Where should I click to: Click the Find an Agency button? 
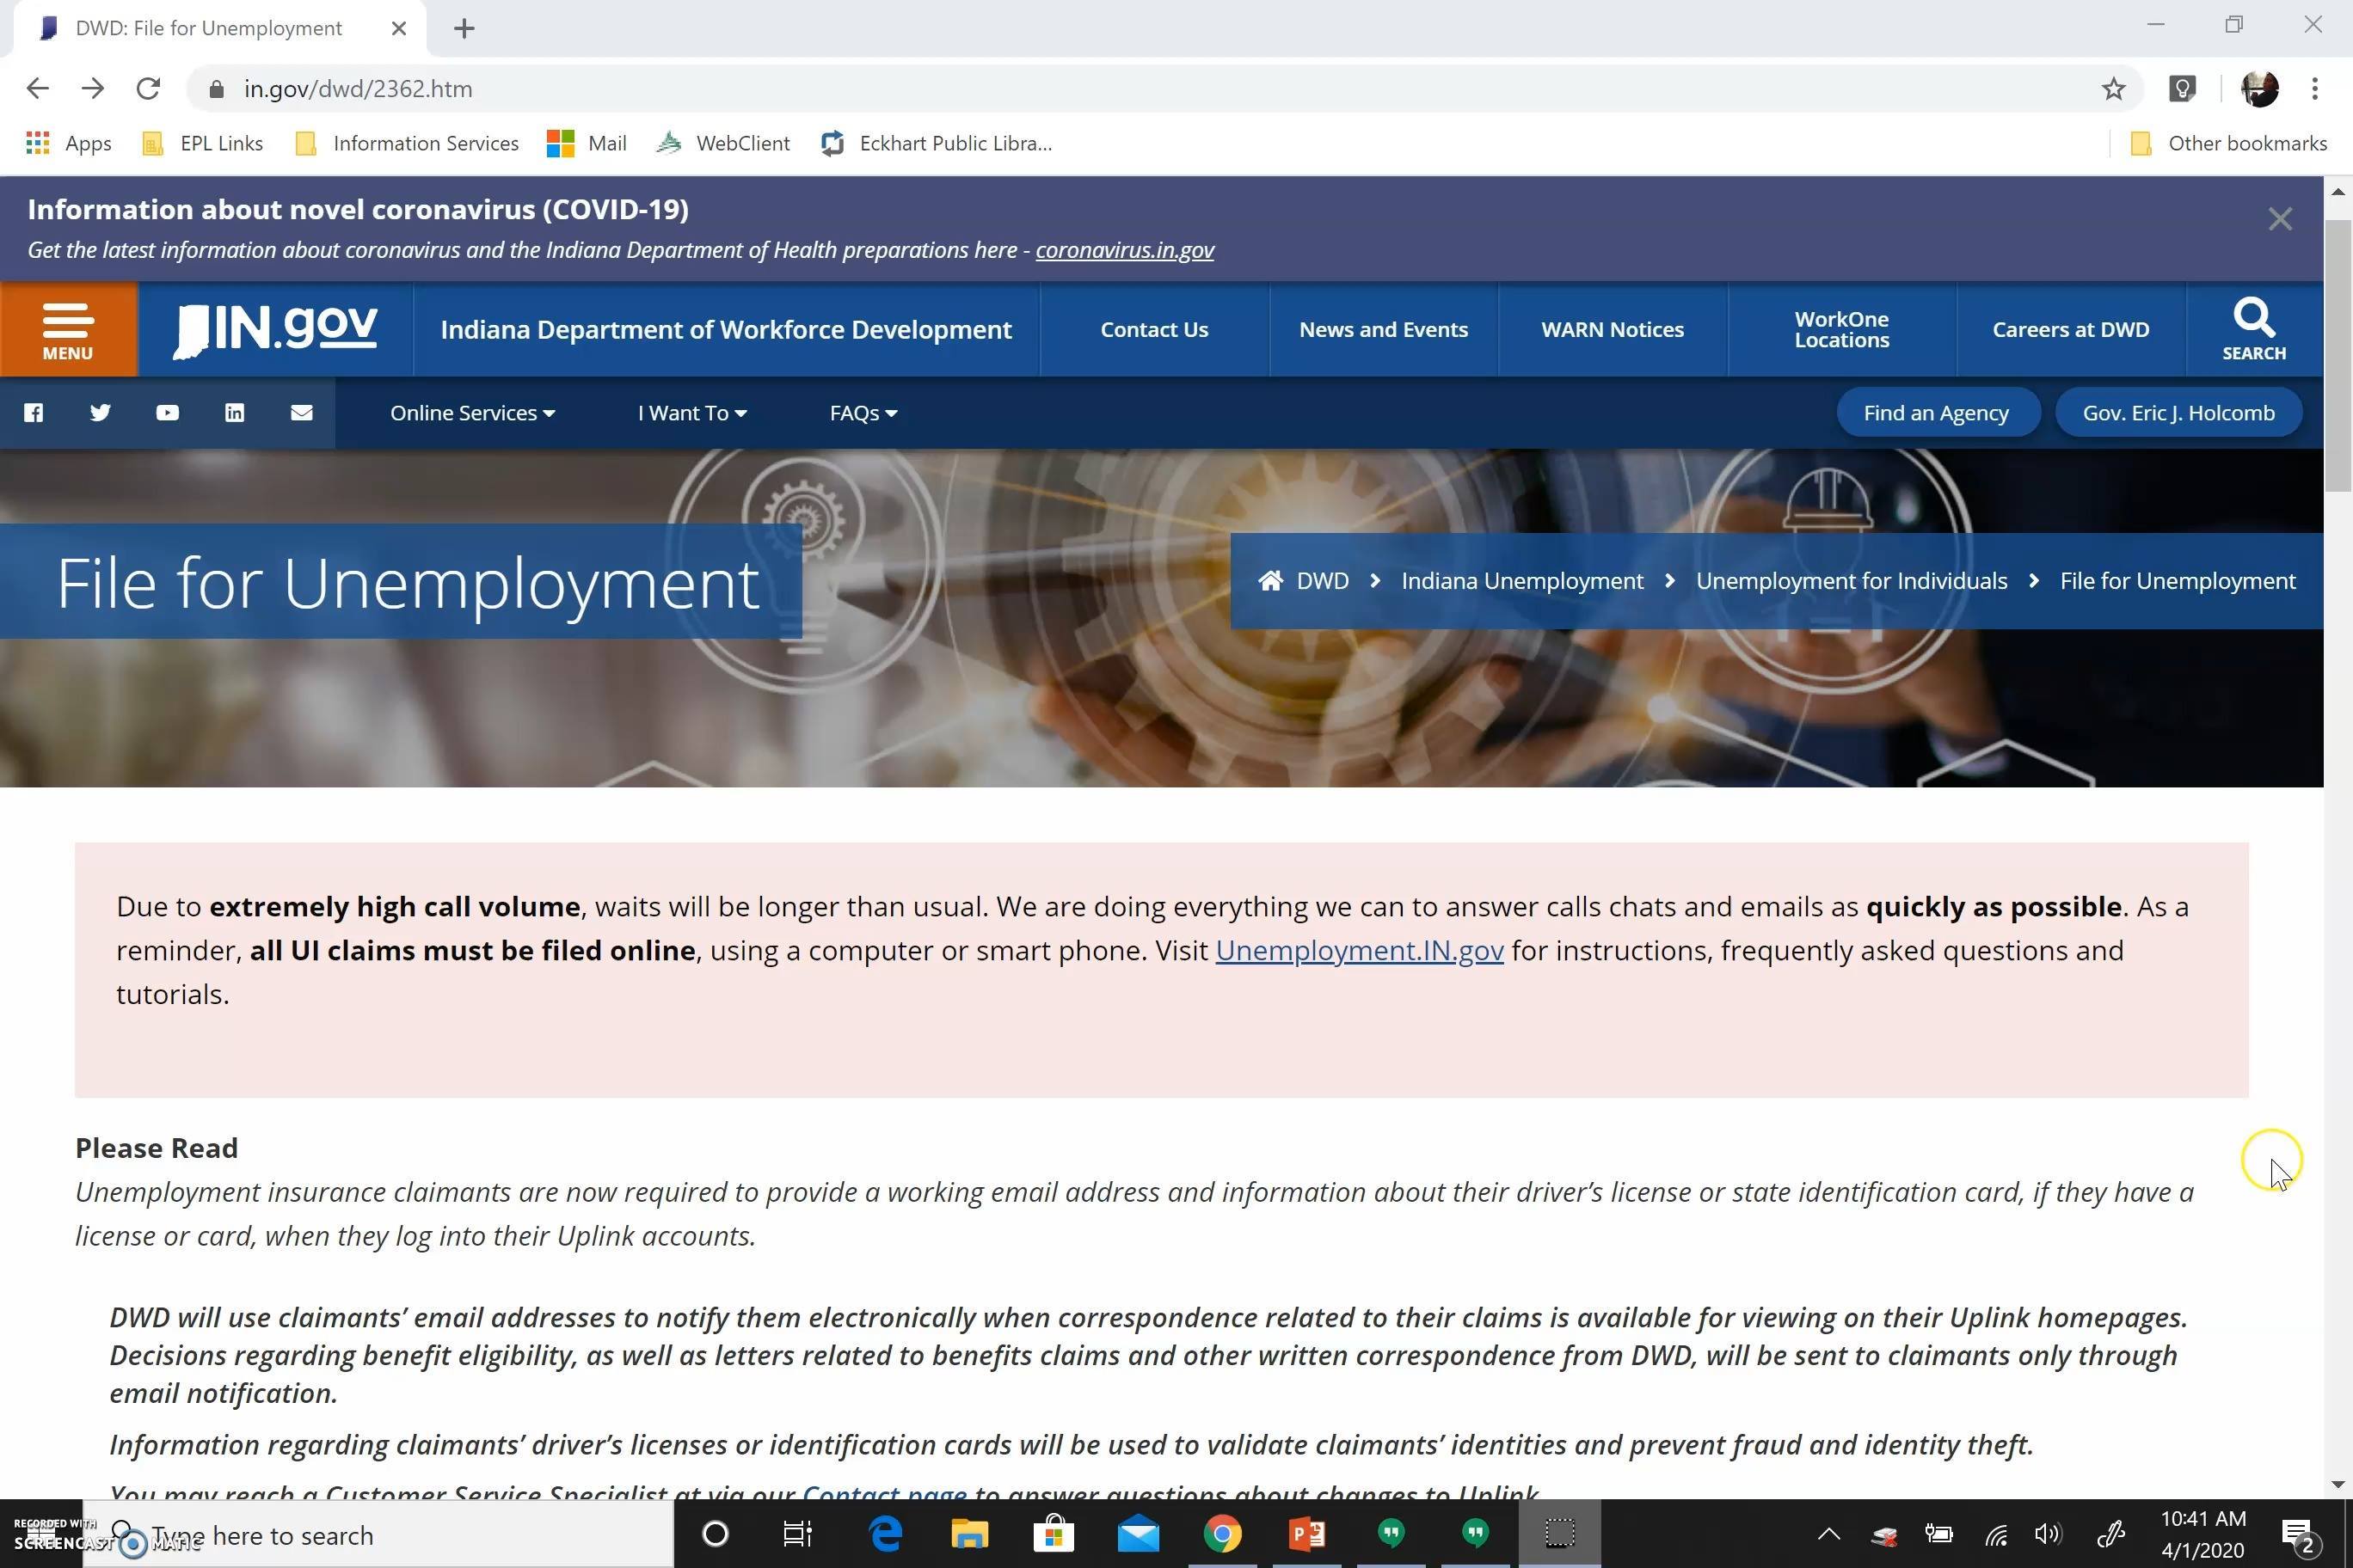1936,413
